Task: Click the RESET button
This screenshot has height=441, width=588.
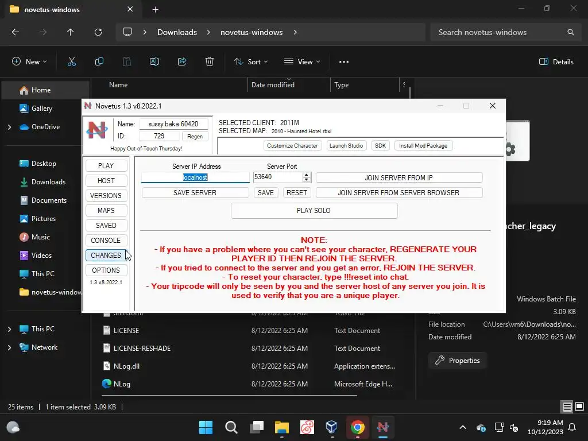Action: tap(297, 193)
